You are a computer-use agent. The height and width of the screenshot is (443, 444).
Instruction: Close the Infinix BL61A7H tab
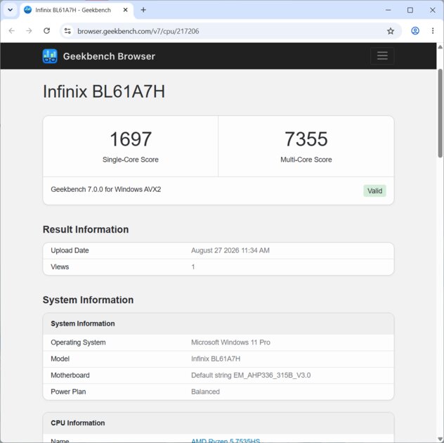[126, 10]
